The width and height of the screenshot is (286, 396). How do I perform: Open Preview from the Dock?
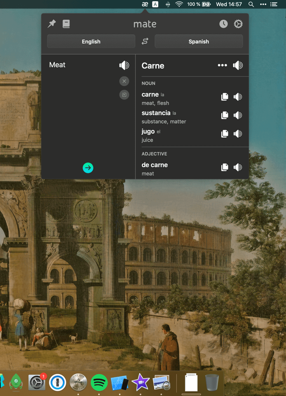(161, 382)
